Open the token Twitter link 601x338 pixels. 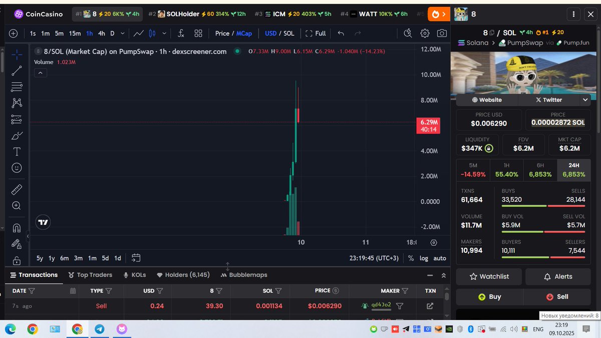click(x=549, y=100)
